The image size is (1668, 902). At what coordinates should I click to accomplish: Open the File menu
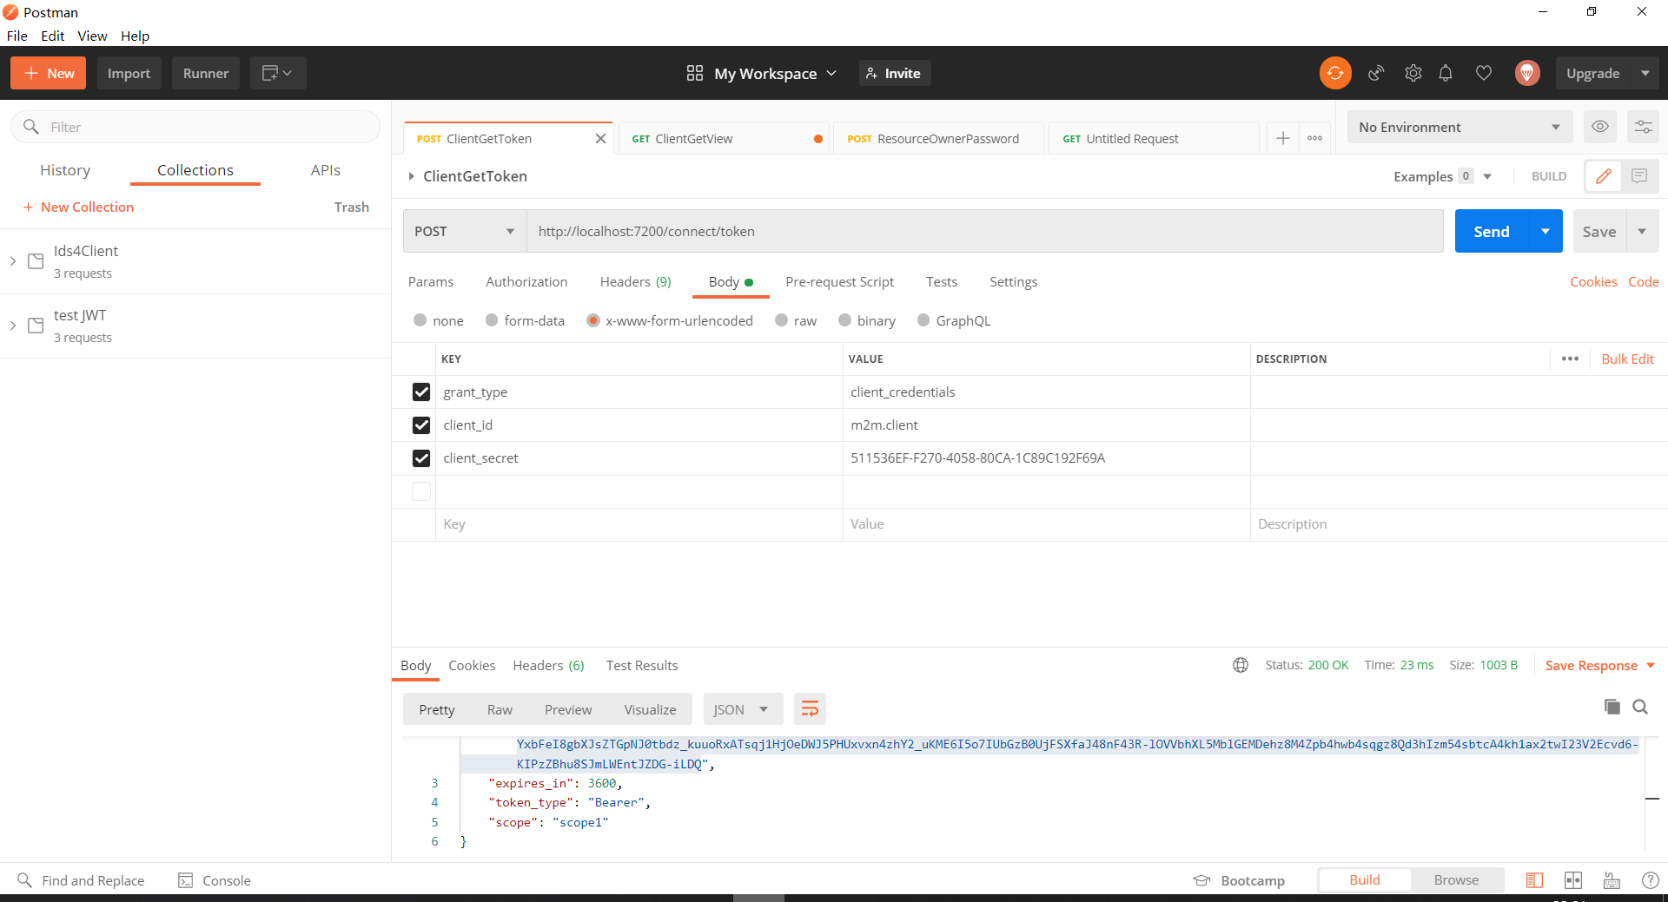[17, 36]
